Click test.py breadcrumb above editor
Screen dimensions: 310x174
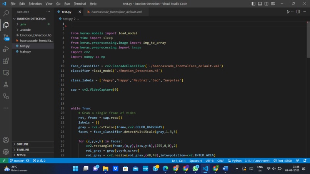point(68,19)
